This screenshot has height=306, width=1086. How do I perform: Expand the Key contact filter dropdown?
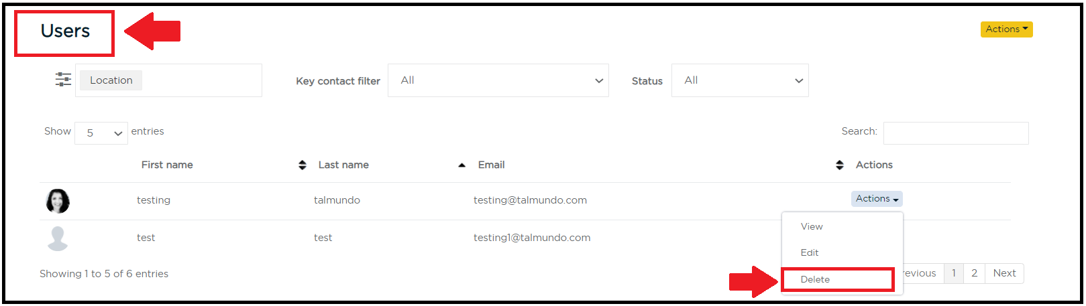tap(498, 80)
